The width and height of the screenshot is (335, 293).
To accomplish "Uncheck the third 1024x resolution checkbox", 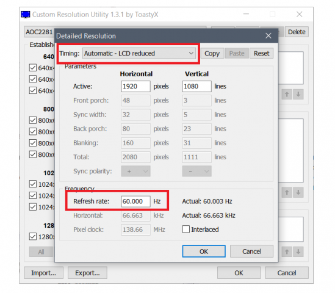I will click(33, 207).
